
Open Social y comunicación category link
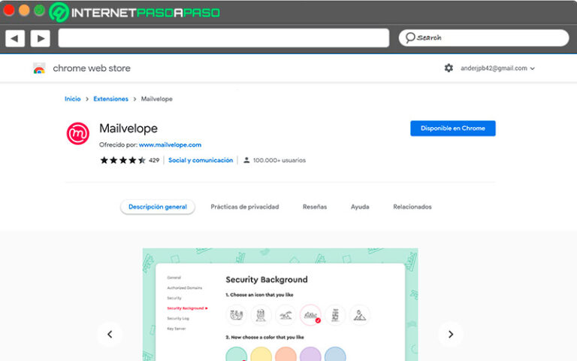pyautogui.click(x=201, y=160)
